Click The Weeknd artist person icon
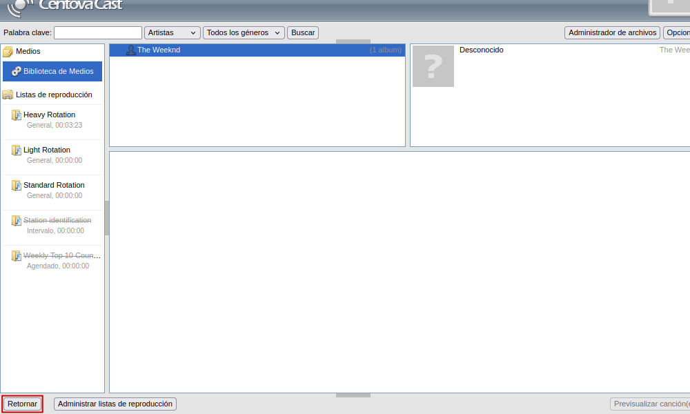 (x=130, y=50)
